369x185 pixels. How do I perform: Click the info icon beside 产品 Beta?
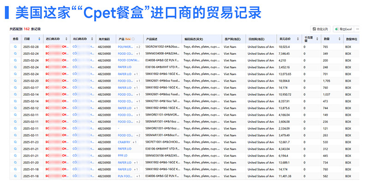tap(133, 39)
